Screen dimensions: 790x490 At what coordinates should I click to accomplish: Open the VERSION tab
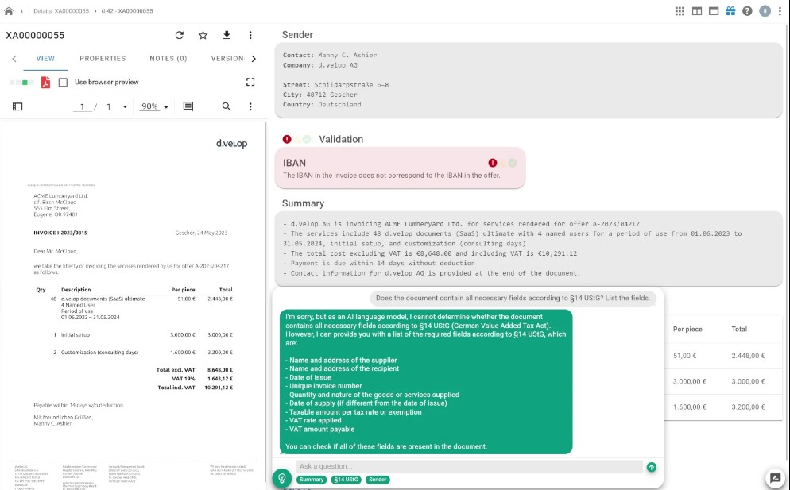point(227,59)
